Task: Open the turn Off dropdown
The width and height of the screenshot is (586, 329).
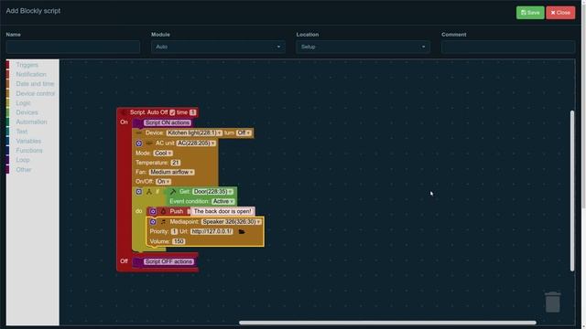Action: pos(244,133)
